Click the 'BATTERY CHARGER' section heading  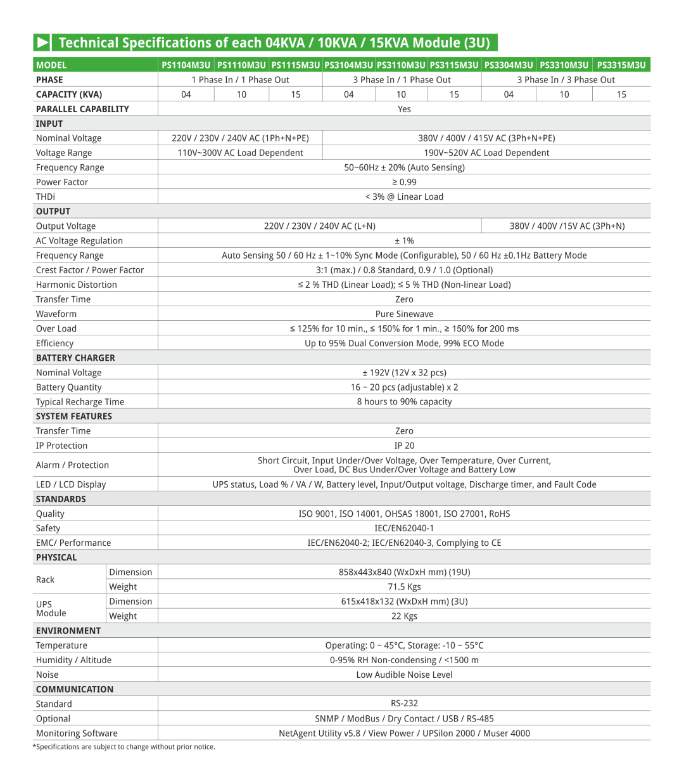pos(75,358)
